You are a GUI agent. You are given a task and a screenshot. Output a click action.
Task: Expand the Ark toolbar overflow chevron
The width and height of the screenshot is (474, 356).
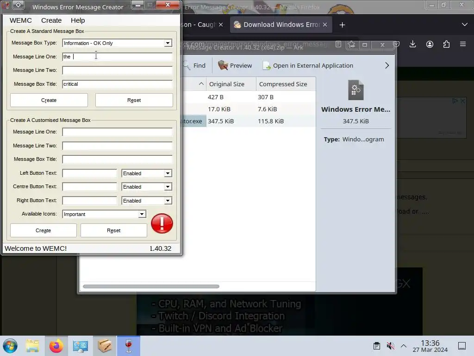coord(387,65)
